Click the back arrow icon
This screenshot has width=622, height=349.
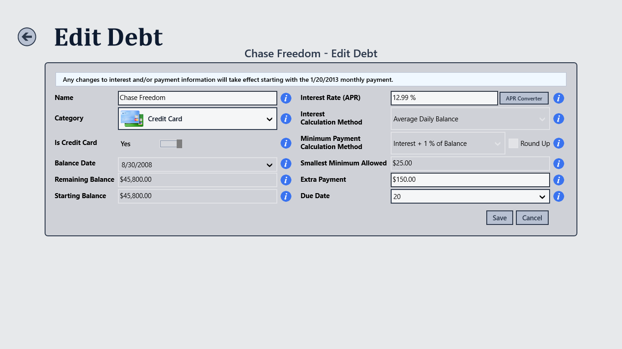27,37
